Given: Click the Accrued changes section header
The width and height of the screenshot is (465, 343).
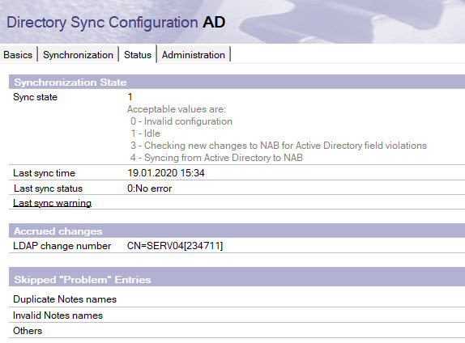Looking at the screenshot, I should [237, 231].
